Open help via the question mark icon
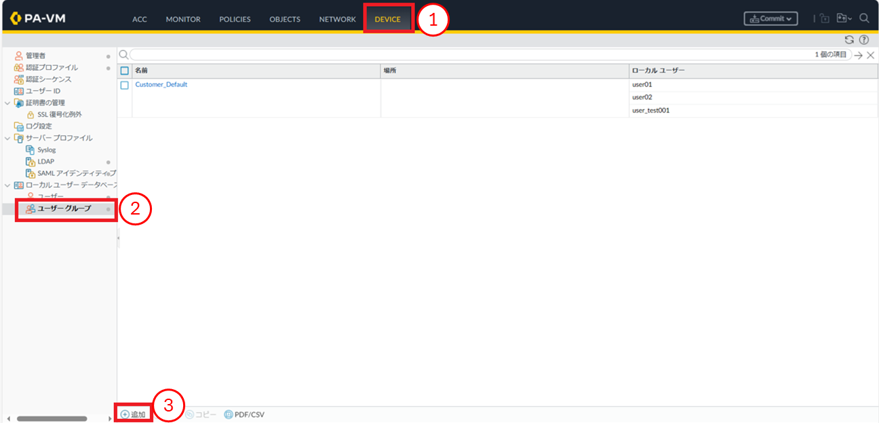The image size is (879, 423). coord(864,40)
